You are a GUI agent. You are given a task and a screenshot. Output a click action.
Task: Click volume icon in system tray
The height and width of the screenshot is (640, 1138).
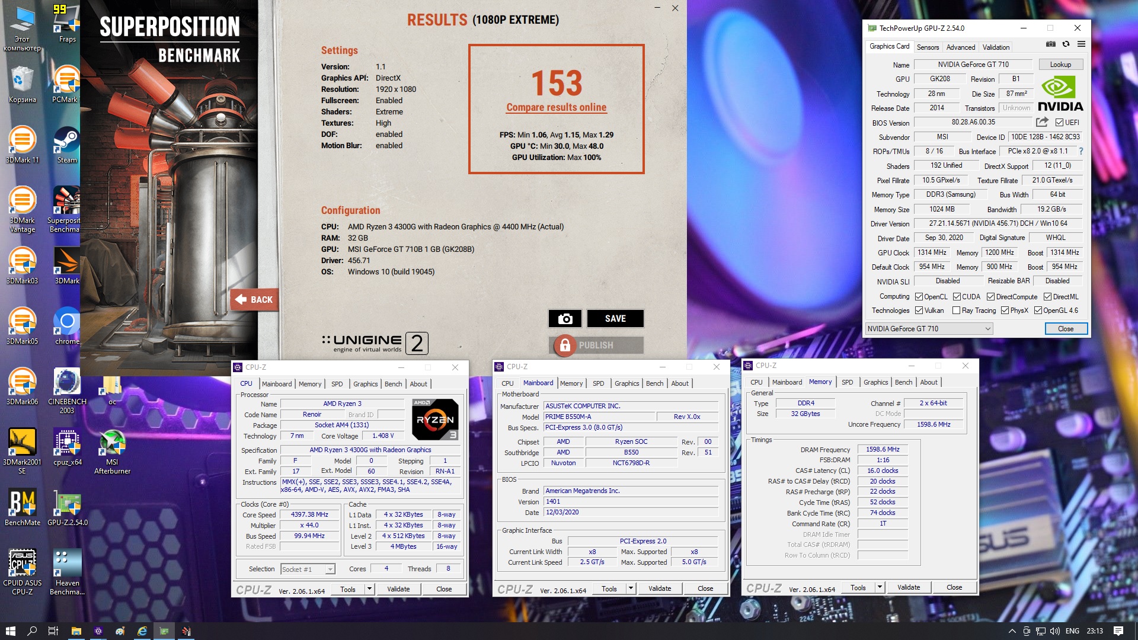pyautogui.click(x=1055, y=631)
